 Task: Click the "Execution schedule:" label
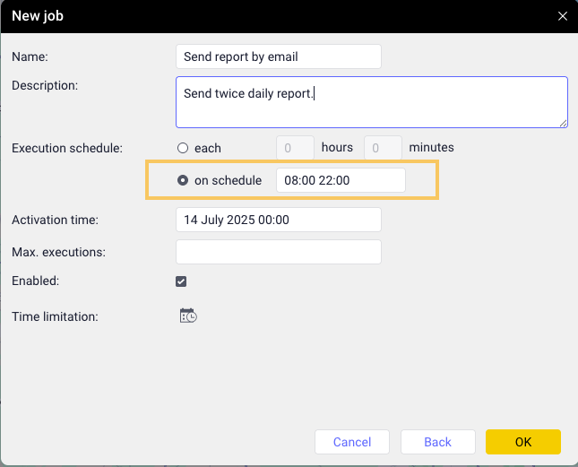point(65,148)
